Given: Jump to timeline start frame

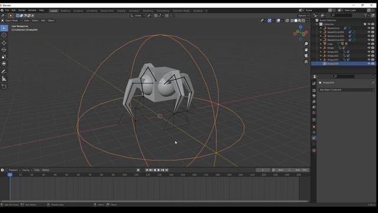Looking at the screenshot, I should coord(147,170).
